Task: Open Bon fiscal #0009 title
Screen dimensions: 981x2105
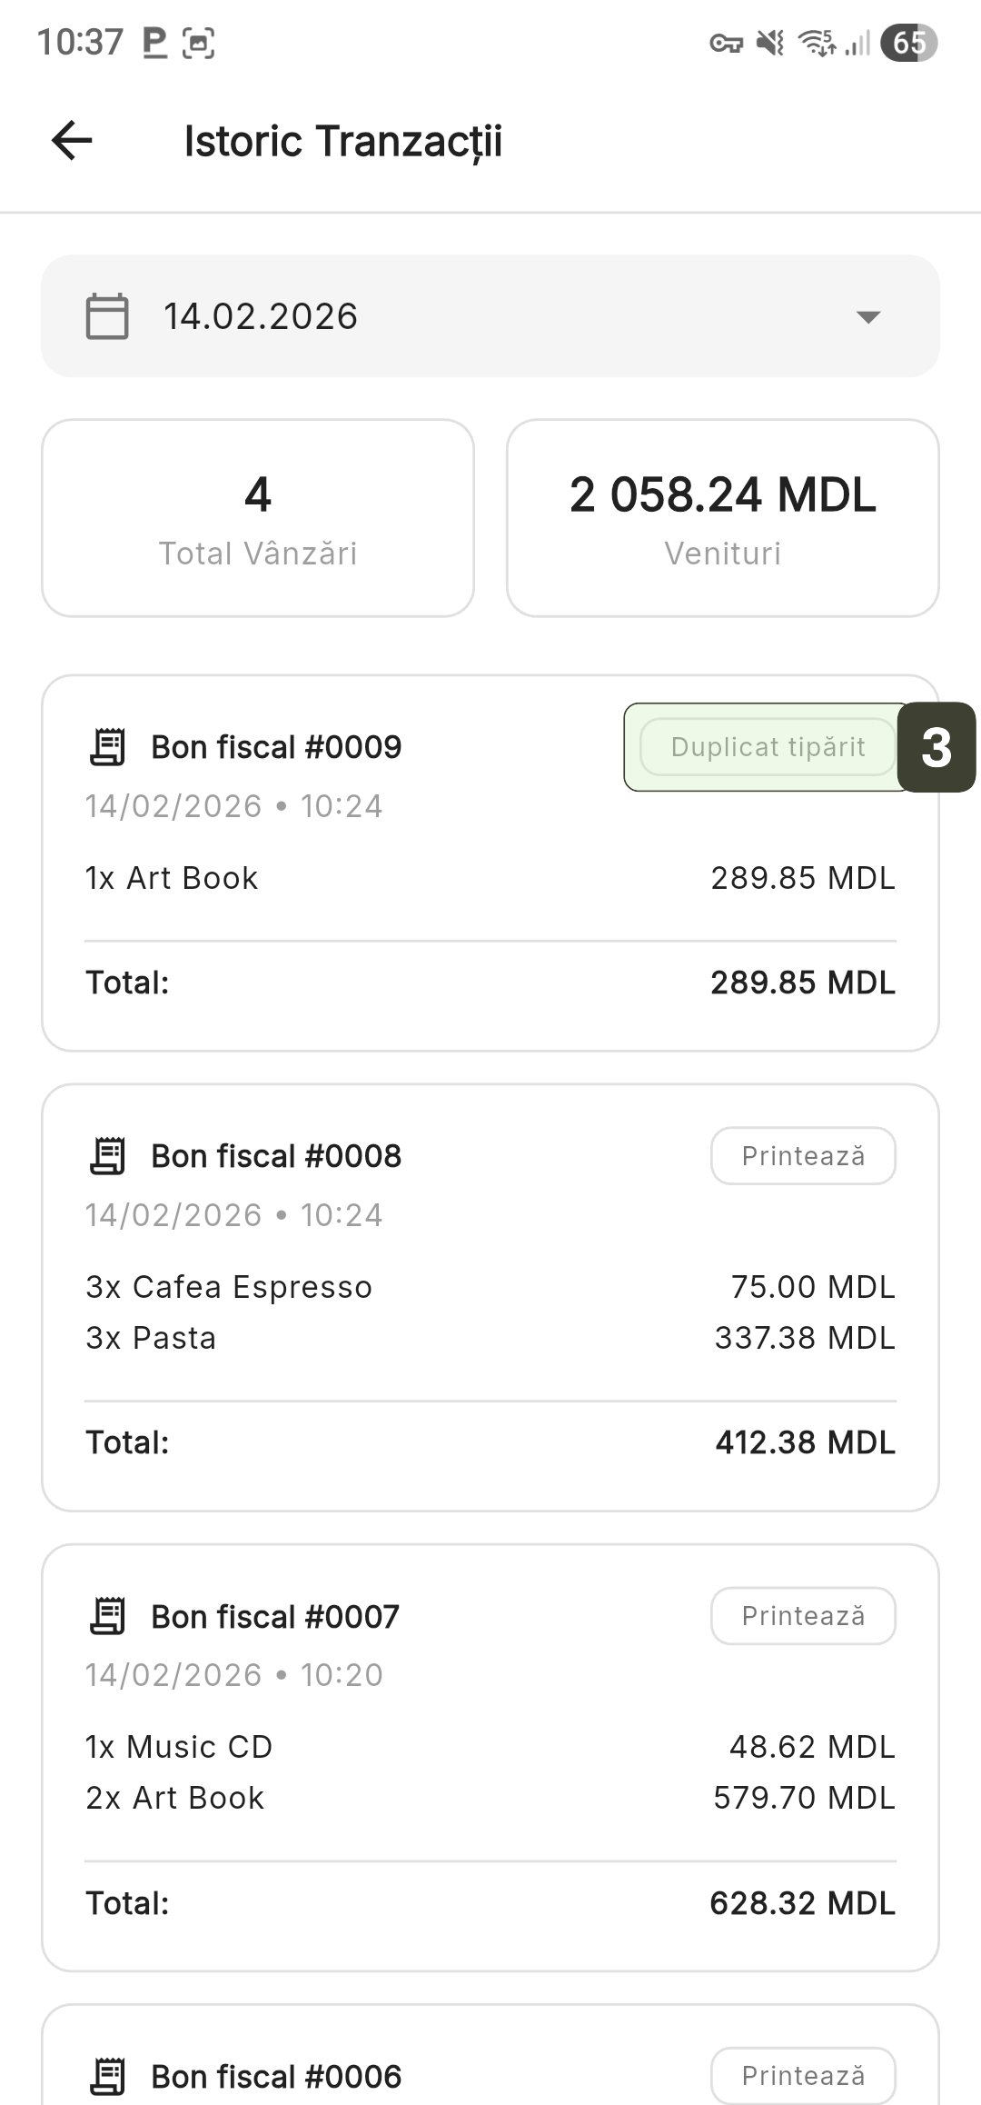Action: click(276, 747)
